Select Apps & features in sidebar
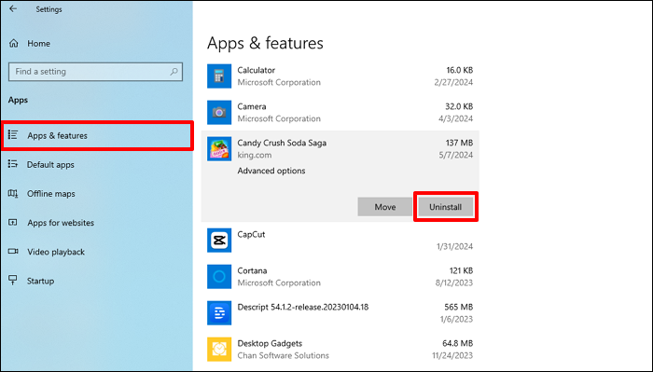 point(97,135)
